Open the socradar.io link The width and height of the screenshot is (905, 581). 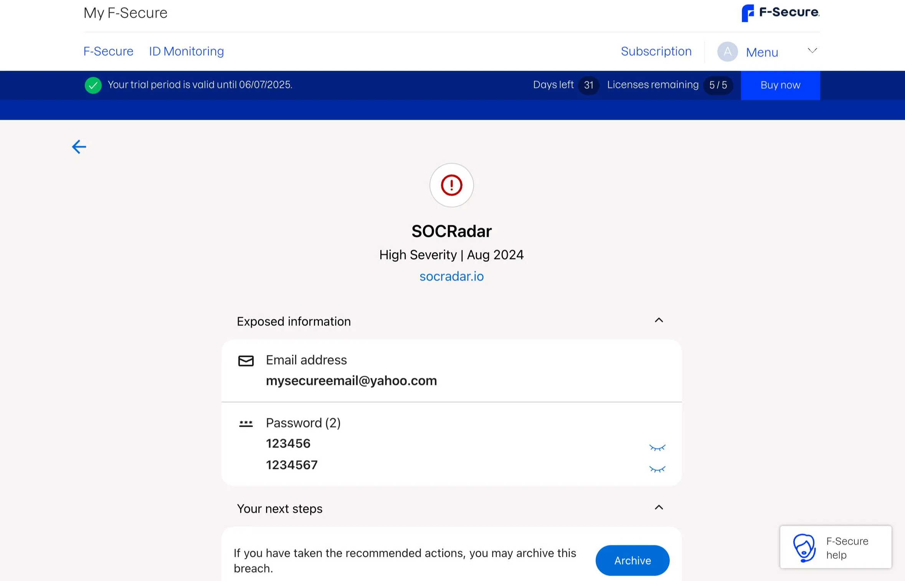(x=451, y=276)
